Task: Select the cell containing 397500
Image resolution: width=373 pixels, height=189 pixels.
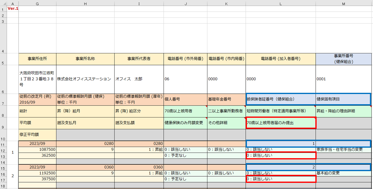Action: 37,179
